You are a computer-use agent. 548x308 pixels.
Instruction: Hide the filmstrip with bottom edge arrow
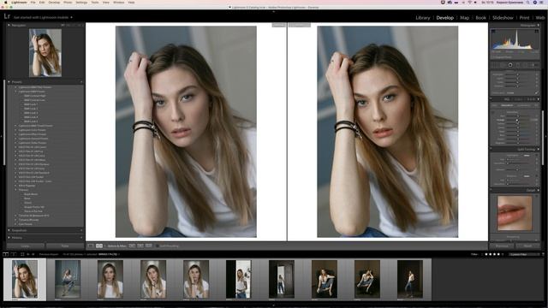coord(274,305)
